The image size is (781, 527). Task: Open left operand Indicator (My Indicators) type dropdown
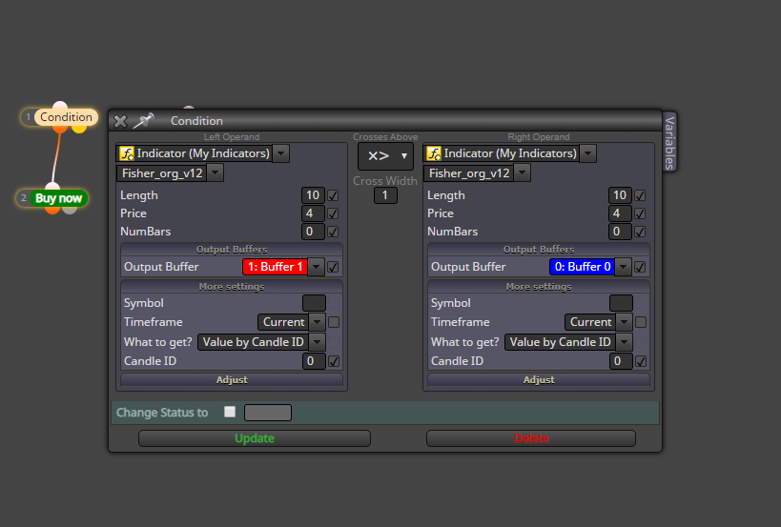[x=281, y=153]
